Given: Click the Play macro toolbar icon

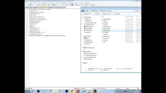Looking at the screenshot, I should (89, 5).
